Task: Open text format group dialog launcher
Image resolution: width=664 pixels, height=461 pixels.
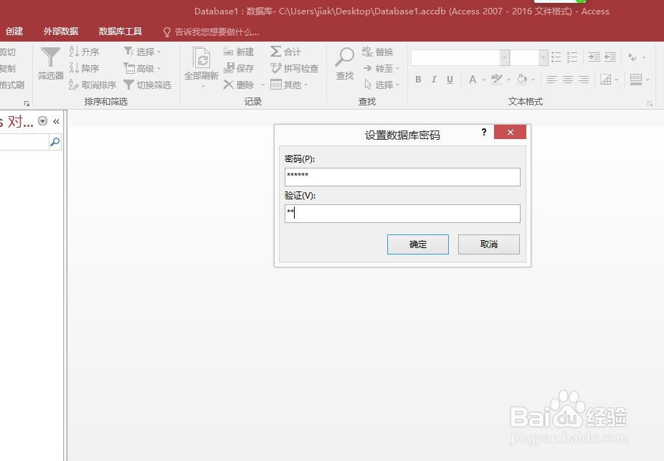Action: [650, 103]
